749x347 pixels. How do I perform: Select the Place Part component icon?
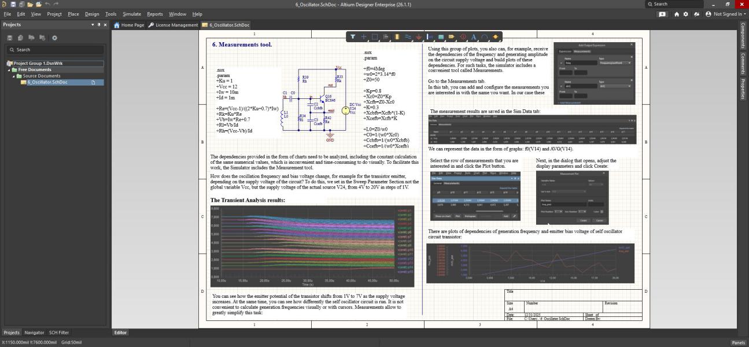pyautogui.click(x=397, y=37)
